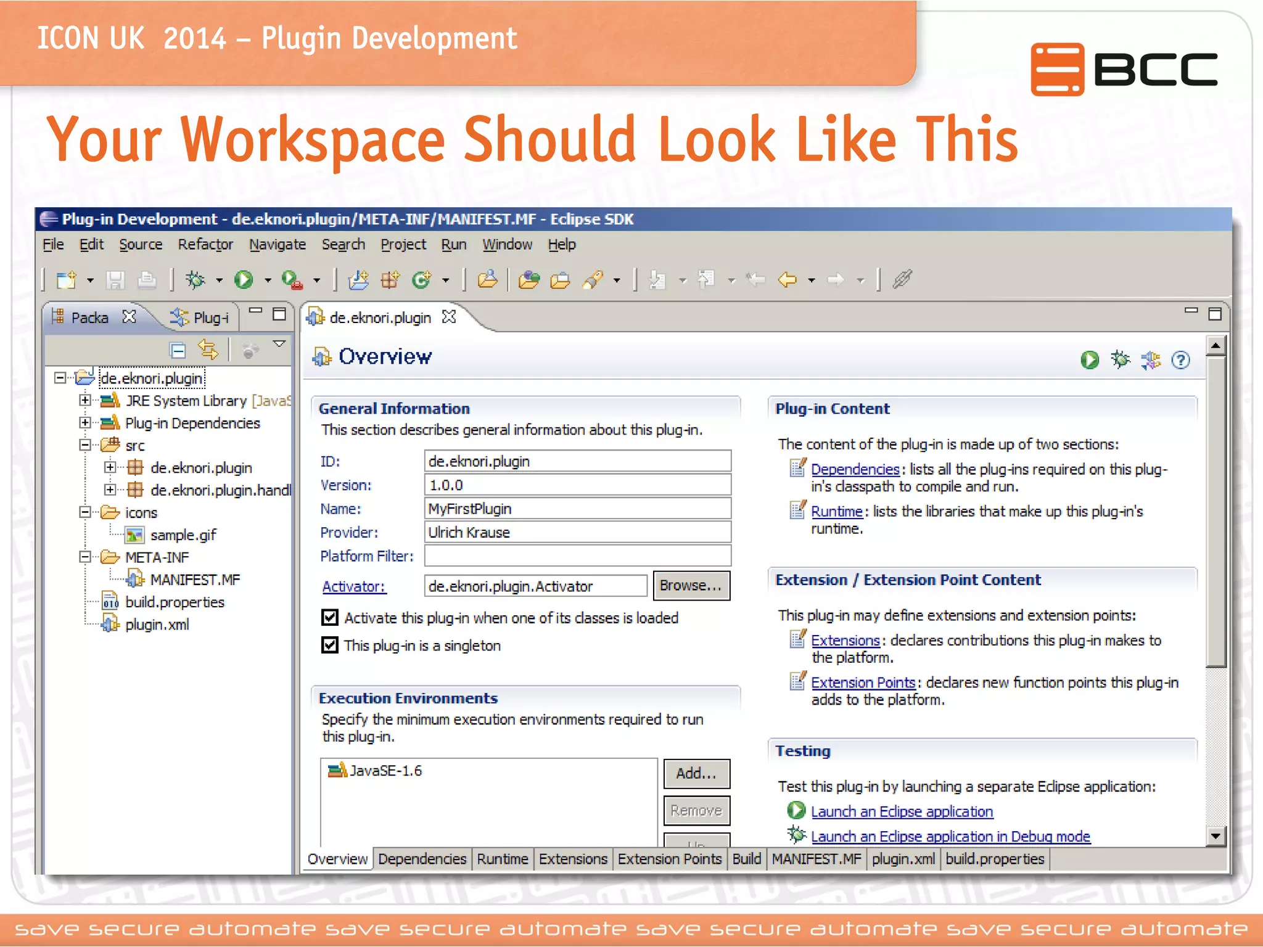This screenshot has height=947, width=1263.
Task: Open the File menu
Action: pos(53,245)
